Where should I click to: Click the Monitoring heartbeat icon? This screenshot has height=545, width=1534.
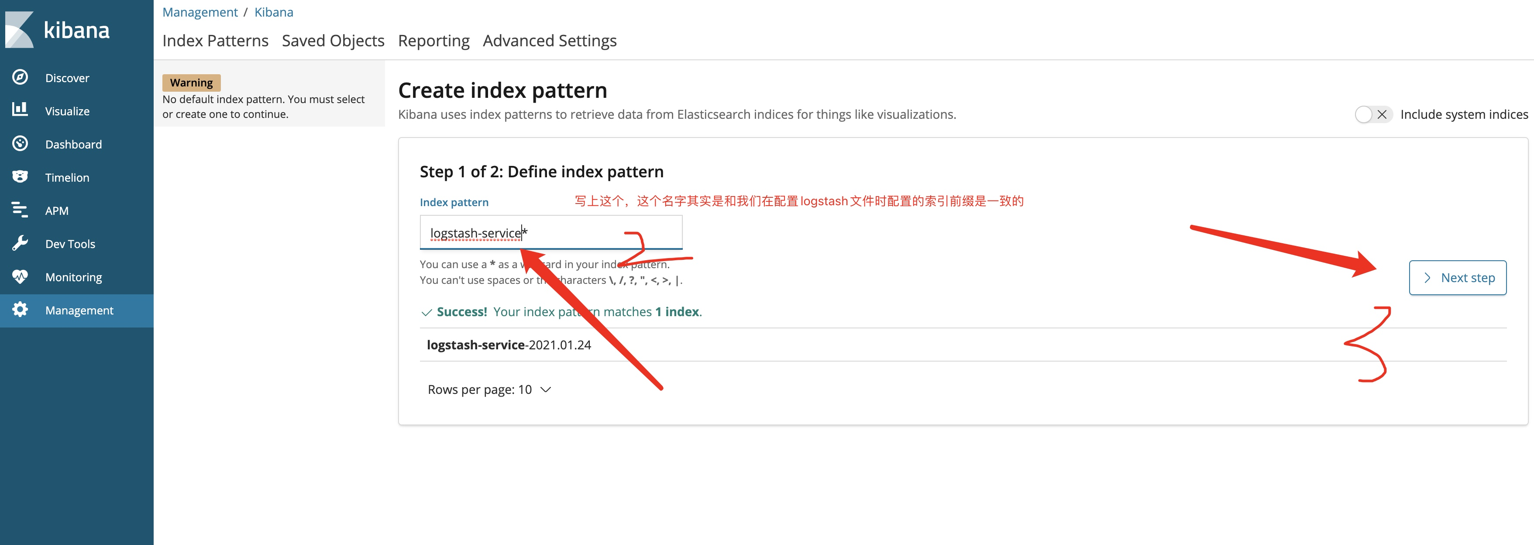pyautogui.click(x=20, y=276)
